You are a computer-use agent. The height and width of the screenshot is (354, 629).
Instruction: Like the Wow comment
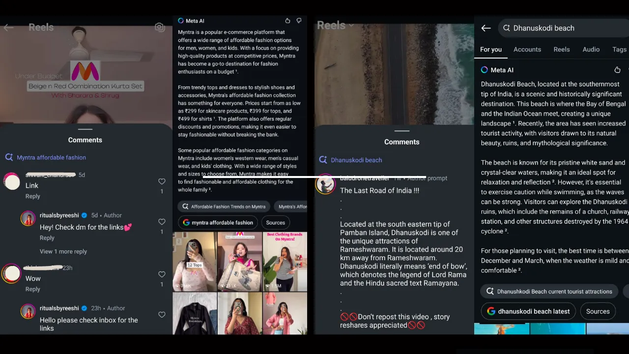point(162,274)
